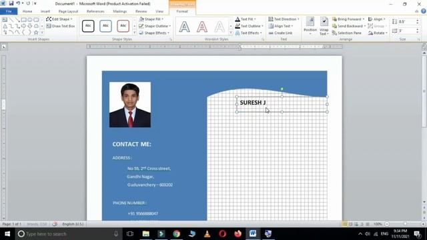Screen dimensions: 427x240
Task: Undo the last action
Action: click(x=18, y=3)
